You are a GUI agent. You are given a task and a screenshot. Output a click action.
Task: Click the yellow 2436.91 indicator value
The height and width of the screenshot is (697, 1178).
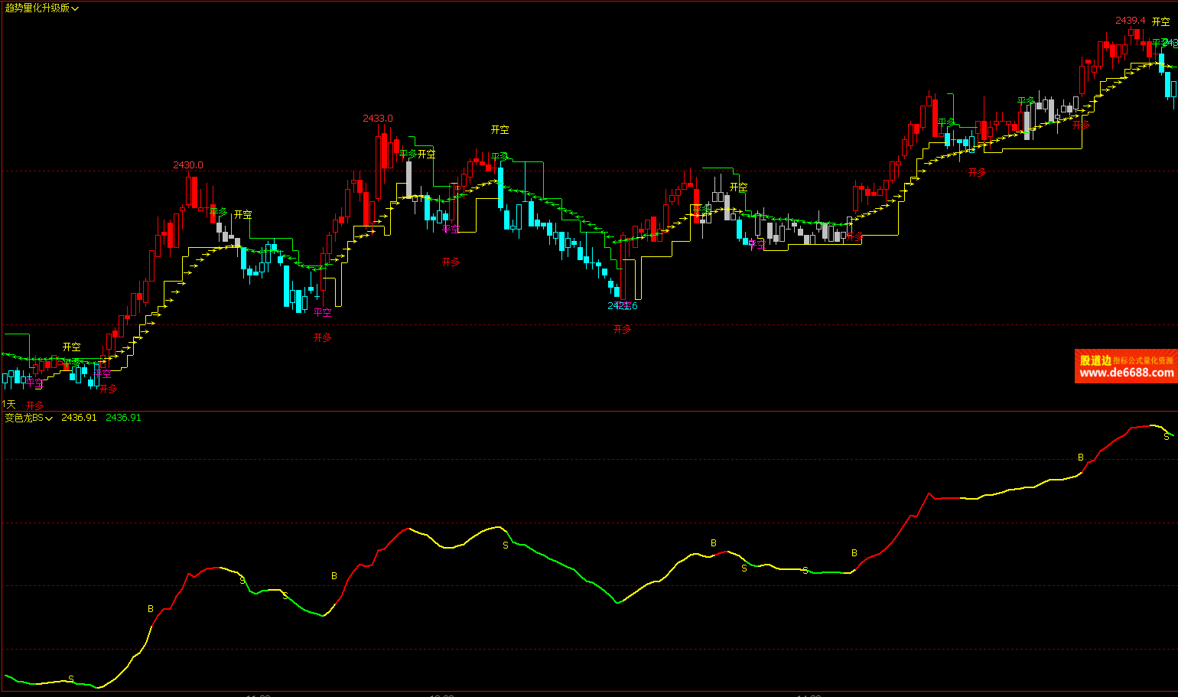(x=79, y=418)
